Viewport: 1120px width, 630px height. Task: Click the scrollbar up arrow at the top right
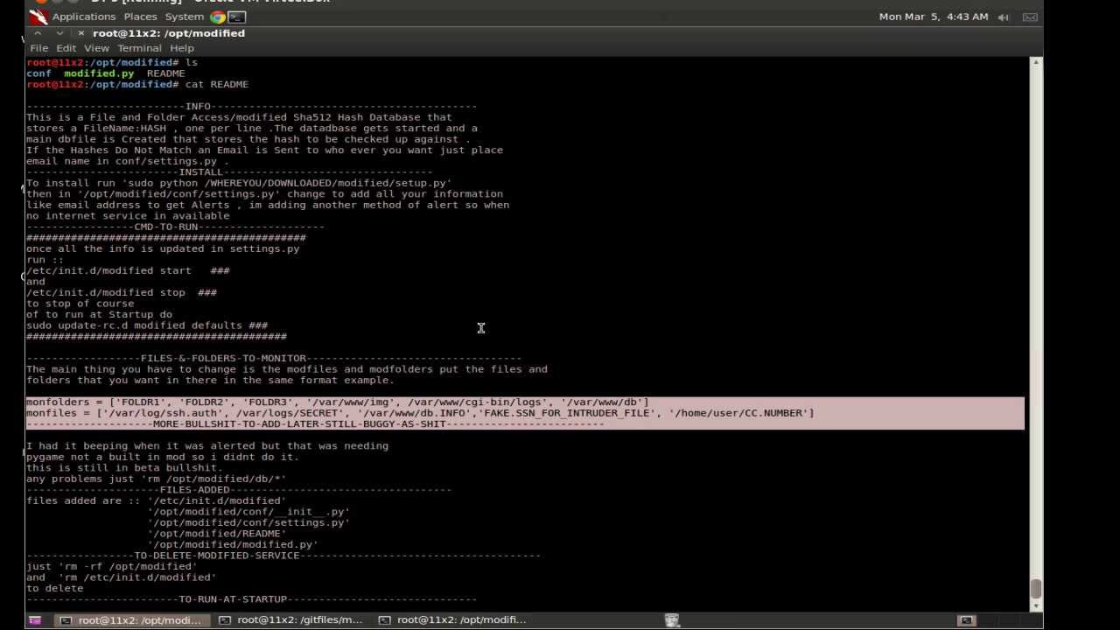click(1036, 63)
